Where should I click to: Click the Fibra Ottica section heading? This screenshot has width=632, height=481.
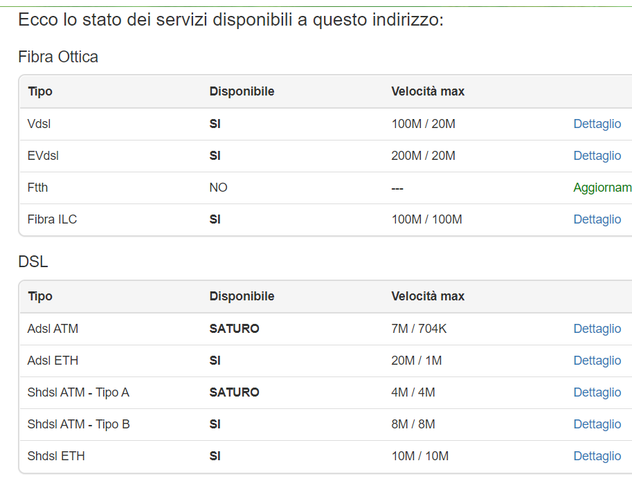(x=58, y=57)
